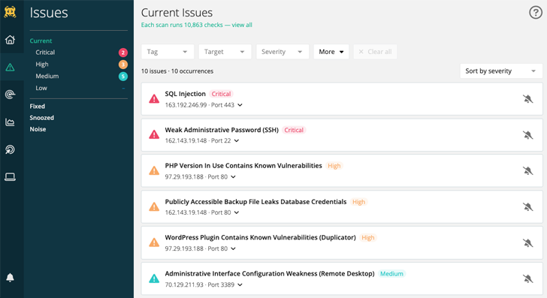Open Publicly Accessible Backup File issue title

[255, 202]
